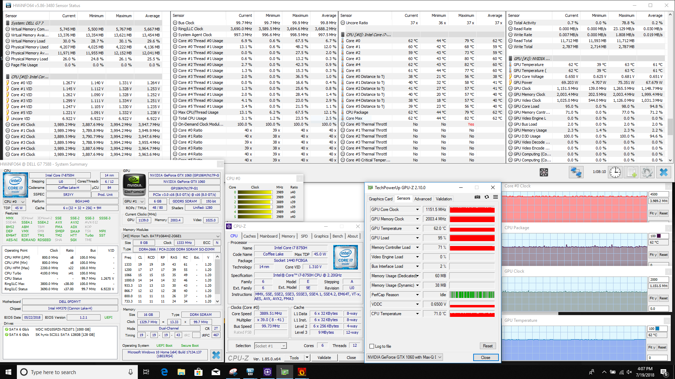Switch to Validation tab in GPU-Z
This screenshot has height=379, width=675.
(x=444, y=199)
